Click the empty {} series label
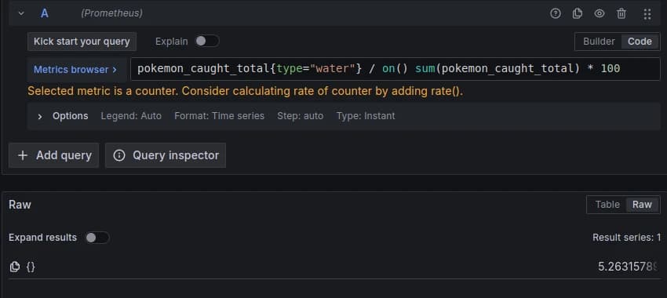 pos(31,267)
